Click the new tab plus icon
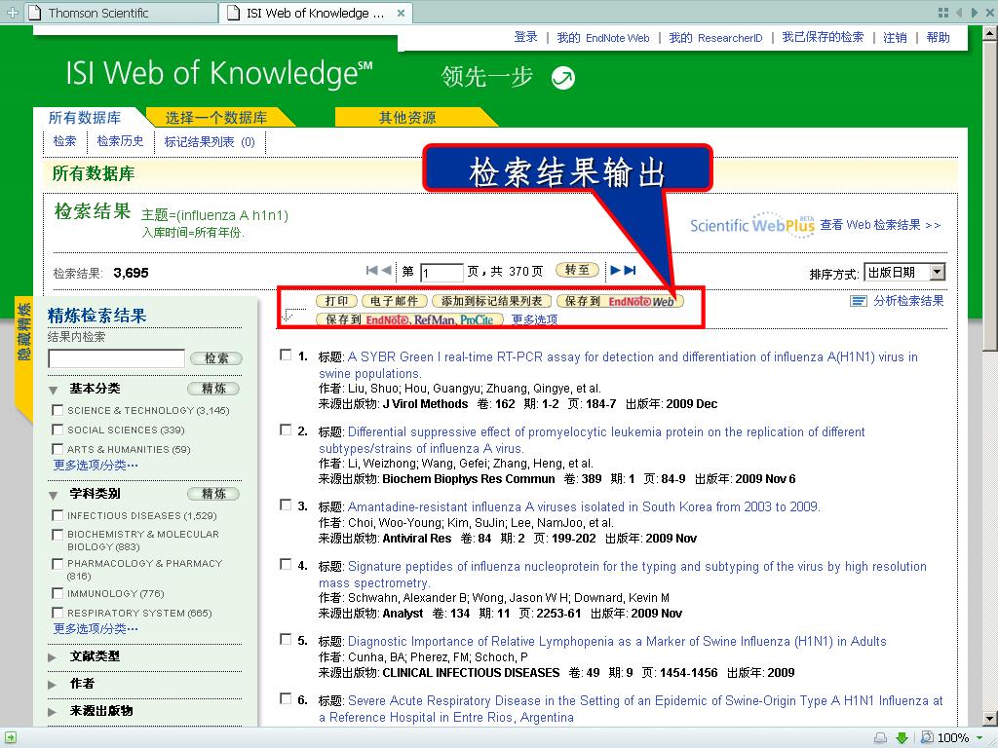 pos(12,12)
